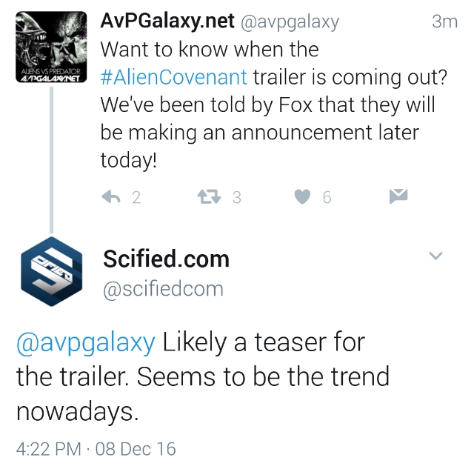Click the 3m timestamp
This screenshot has width=474, height=472.
(x=444, y=22)
